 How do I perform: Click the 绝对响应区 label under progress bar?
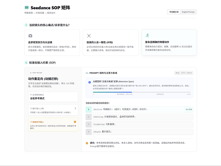[x=125, y=94]
